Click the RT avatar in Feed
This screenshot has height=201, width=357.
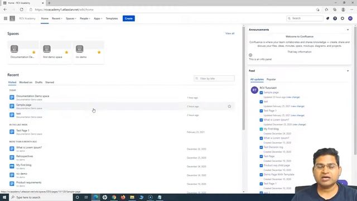254,90
